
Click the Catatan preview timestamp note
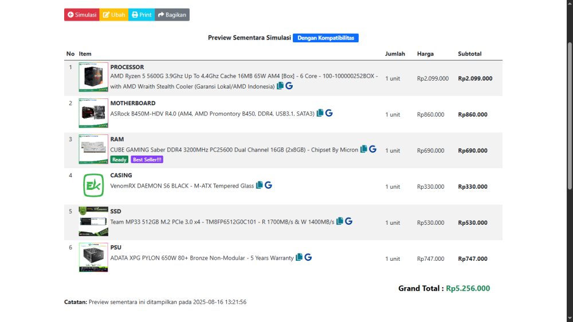tap(155, 302)
